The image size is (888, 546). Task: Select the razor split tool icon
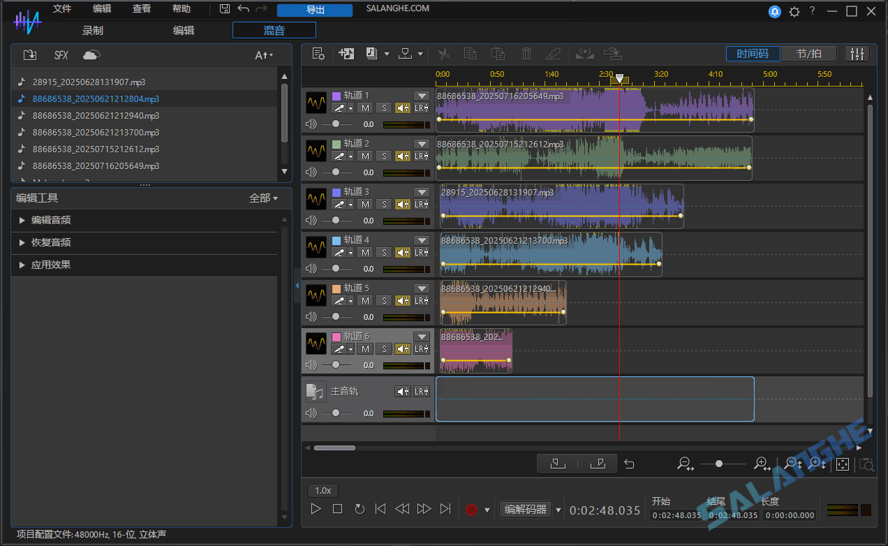[x=555, y=54]
